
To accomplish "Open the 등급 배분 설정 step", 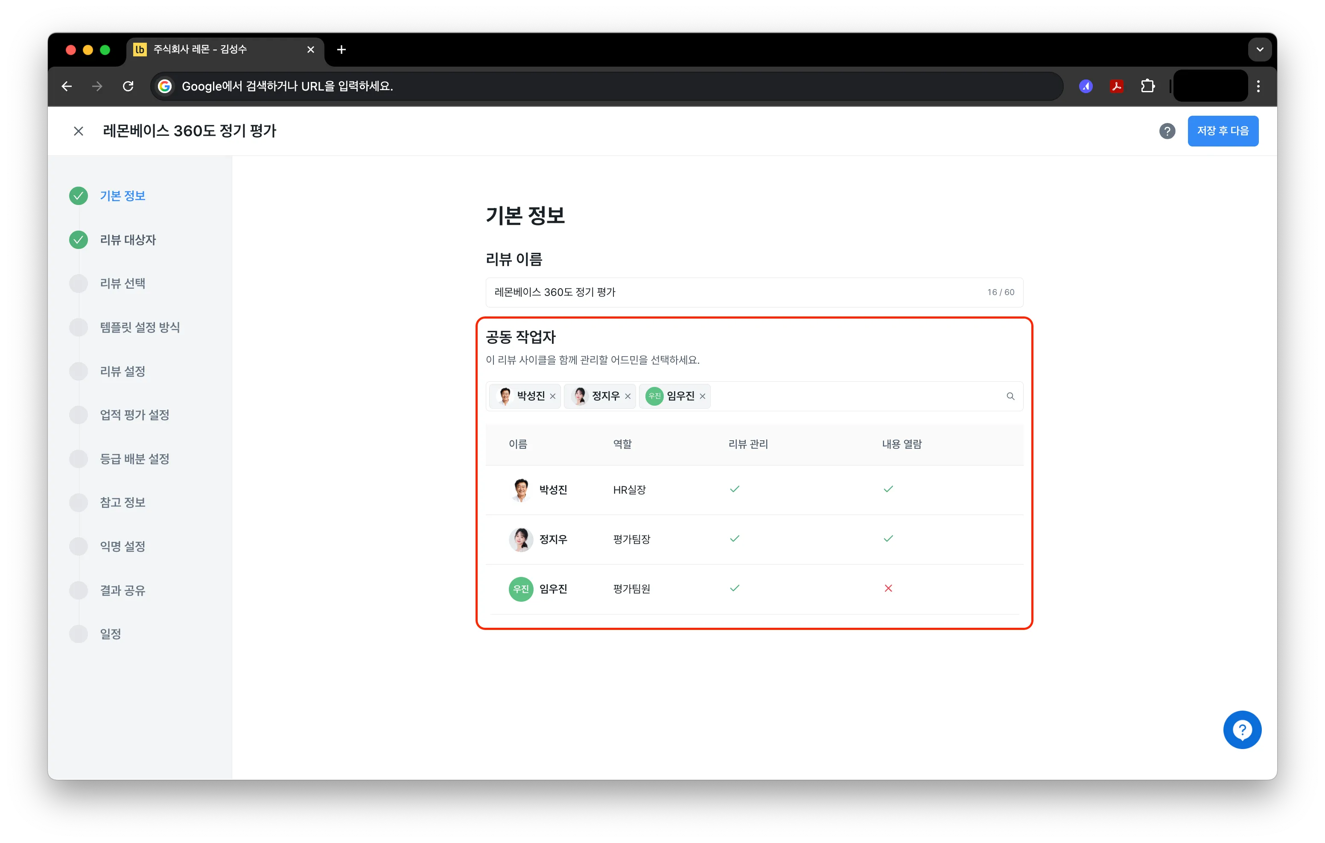I will 134,459.
